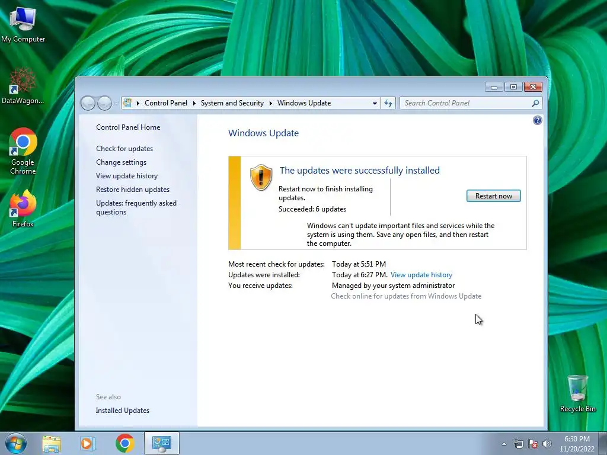Open Windows Update help icon
The image size is (607, 455).
click(537, 120)
